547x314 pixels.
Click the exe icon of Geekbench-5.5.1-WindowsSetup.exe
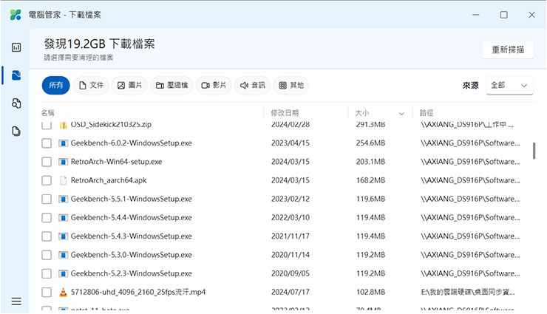[x=63, y=199]
